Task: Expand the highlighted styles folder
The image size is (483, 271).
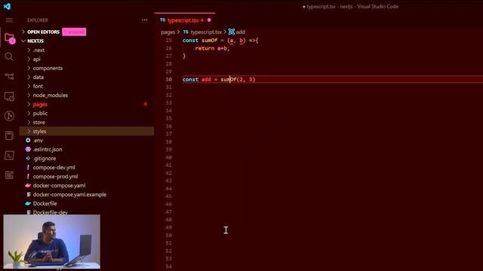Action: click(x=29, y=131)
